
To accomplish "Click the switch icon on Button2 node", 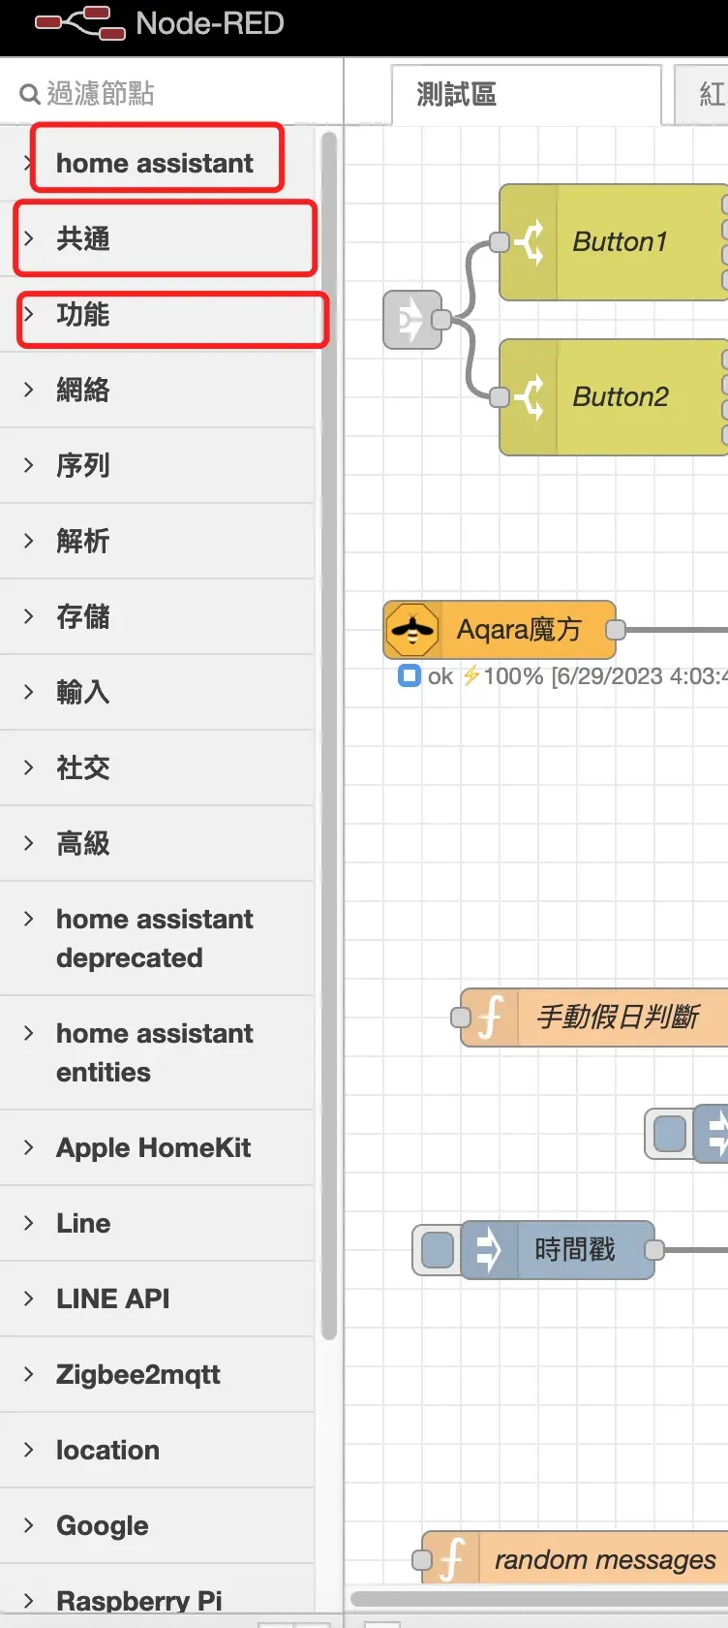I will click(529, 396).
